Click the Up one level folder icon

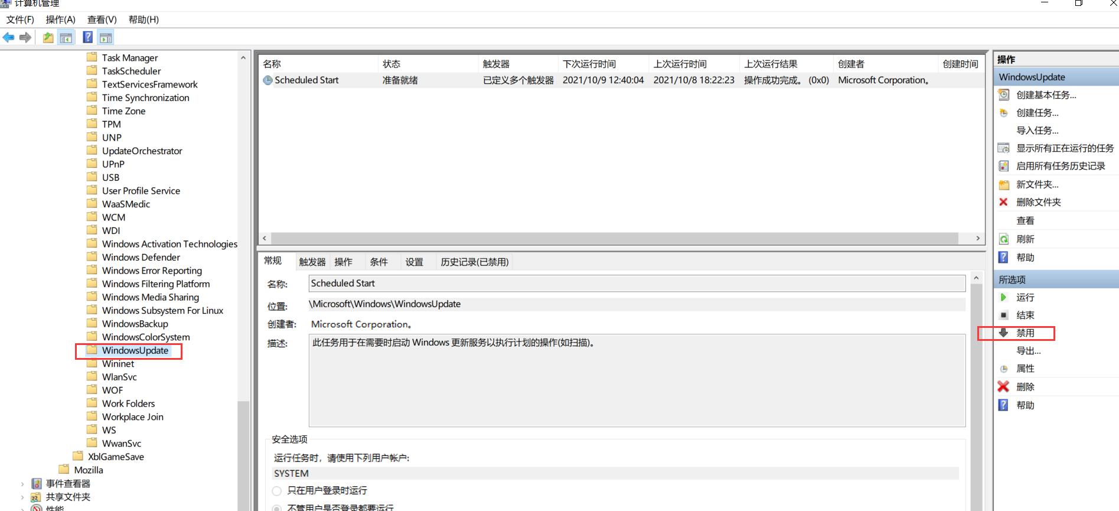(48, 38)
